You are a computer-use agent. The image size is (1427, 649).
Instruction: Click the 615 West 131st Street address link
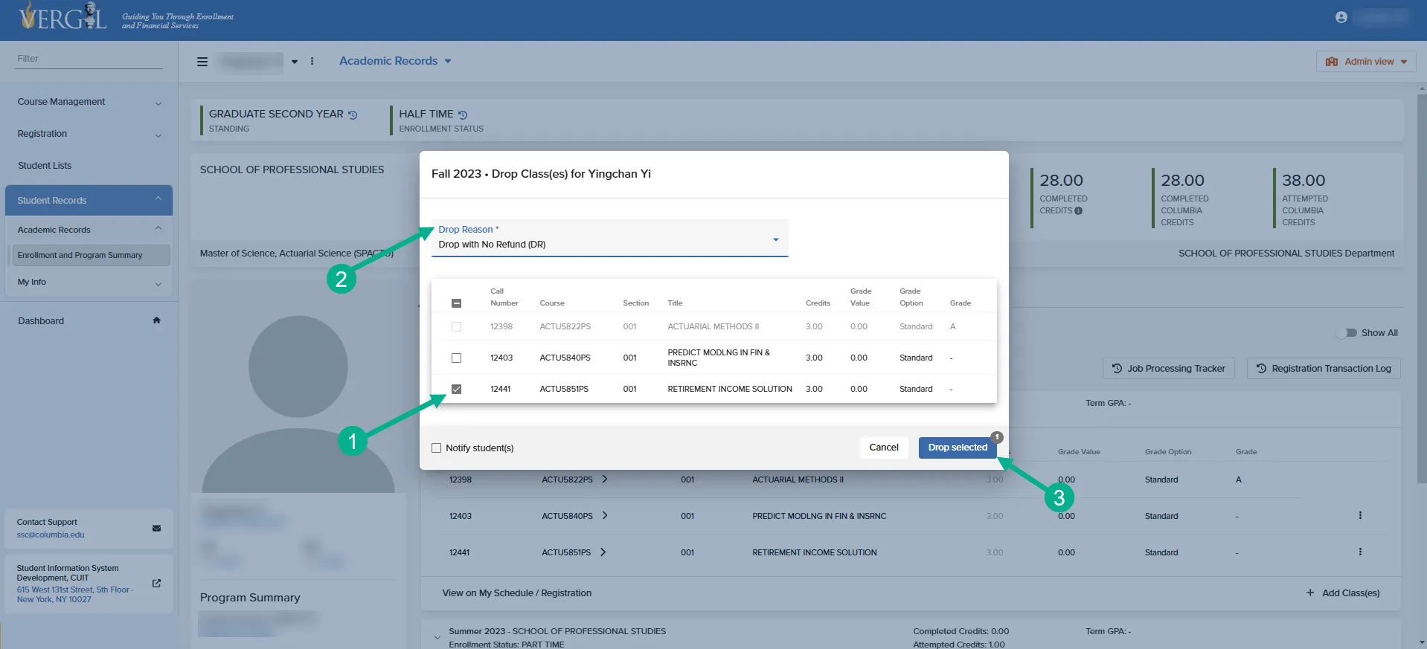click(74, 595)
